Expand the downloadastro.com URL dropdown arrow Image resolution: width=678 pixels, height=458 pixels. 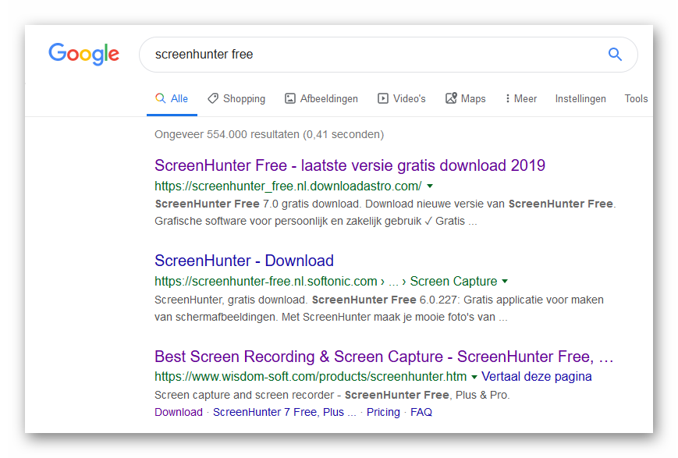tap(430, 186)
